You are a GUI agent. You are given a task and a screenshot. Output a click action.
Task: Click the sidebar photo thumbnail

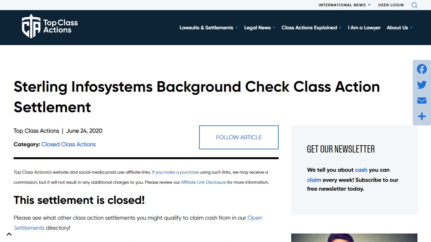tap(354, 238)
